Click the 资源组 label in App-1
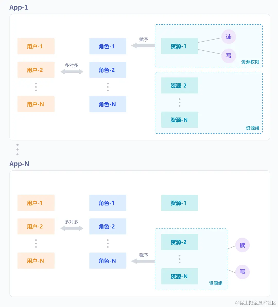This screenshot has height=307, width=278. (x=253, y=128)
